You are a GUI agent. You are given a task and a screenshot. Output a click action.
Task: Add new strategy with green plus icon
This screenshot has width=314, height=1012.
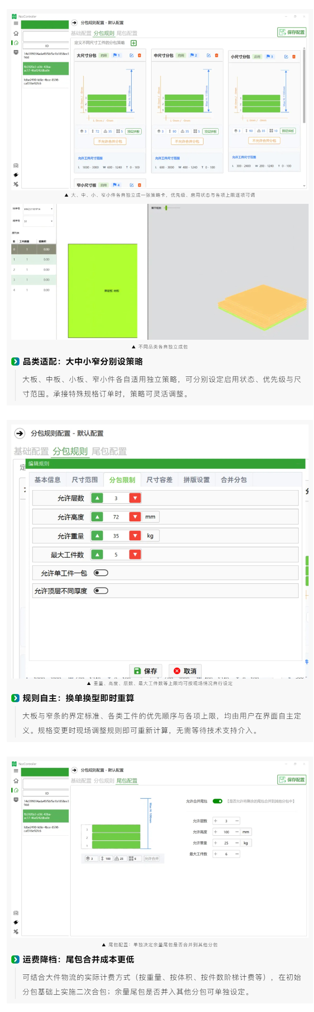click(133, 43)
